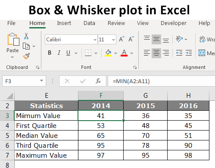Center text horizontally in cell
215x168 pixels.
(156, 53)
